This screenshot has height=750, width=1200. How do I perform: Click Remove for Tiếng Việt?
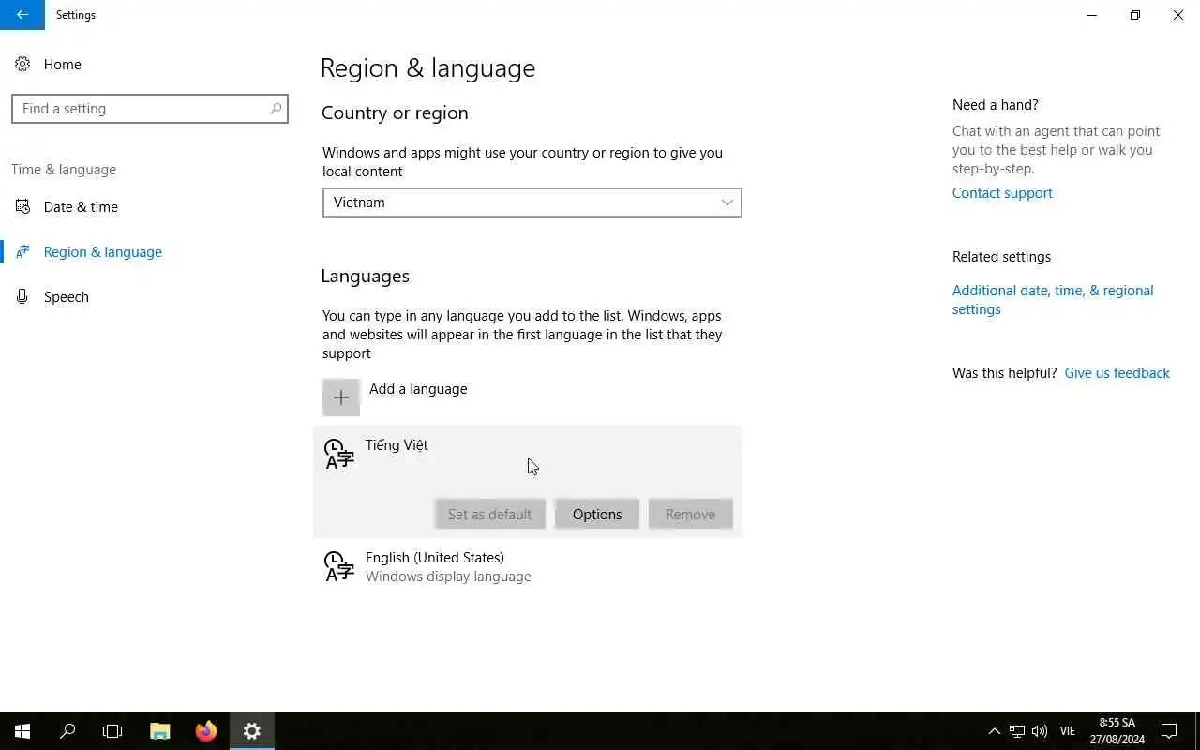[x=690, y=514]
